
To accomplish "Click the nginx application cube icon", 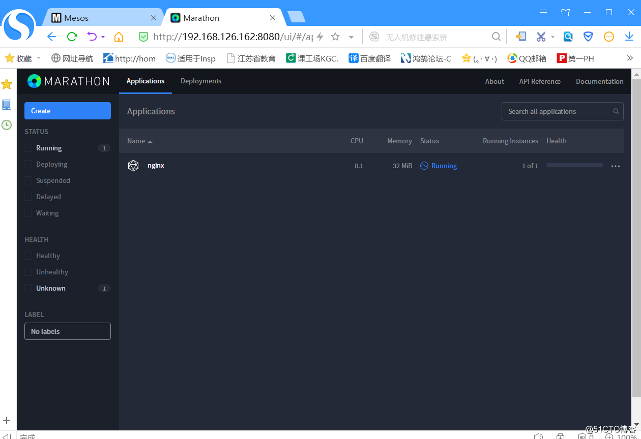I will tap(133, 166).
